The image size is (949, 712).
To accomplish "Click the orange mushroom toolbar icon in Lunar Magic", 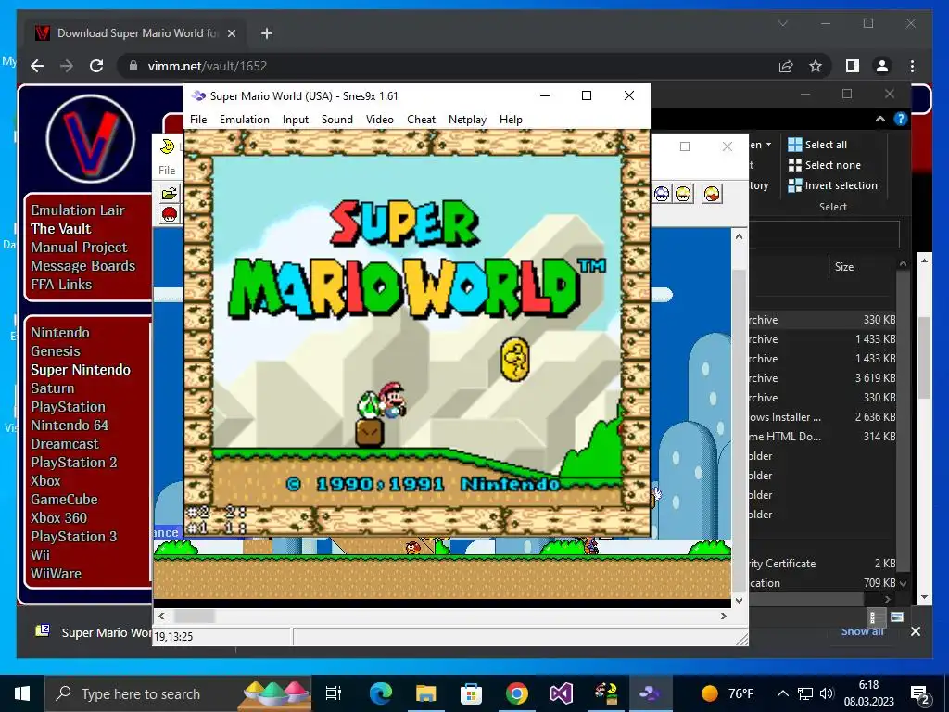I will point(713,194).
